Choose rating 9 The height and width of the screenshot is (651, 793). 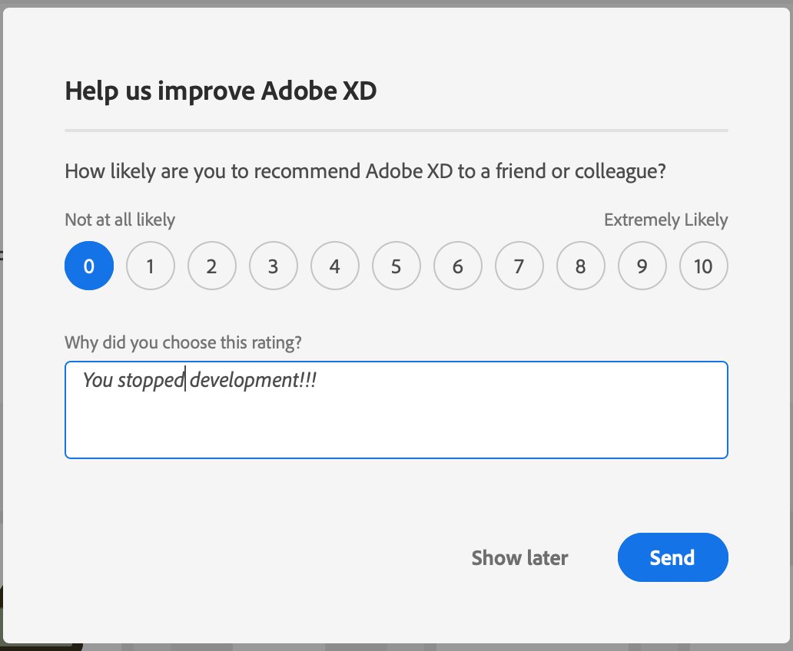642,266
